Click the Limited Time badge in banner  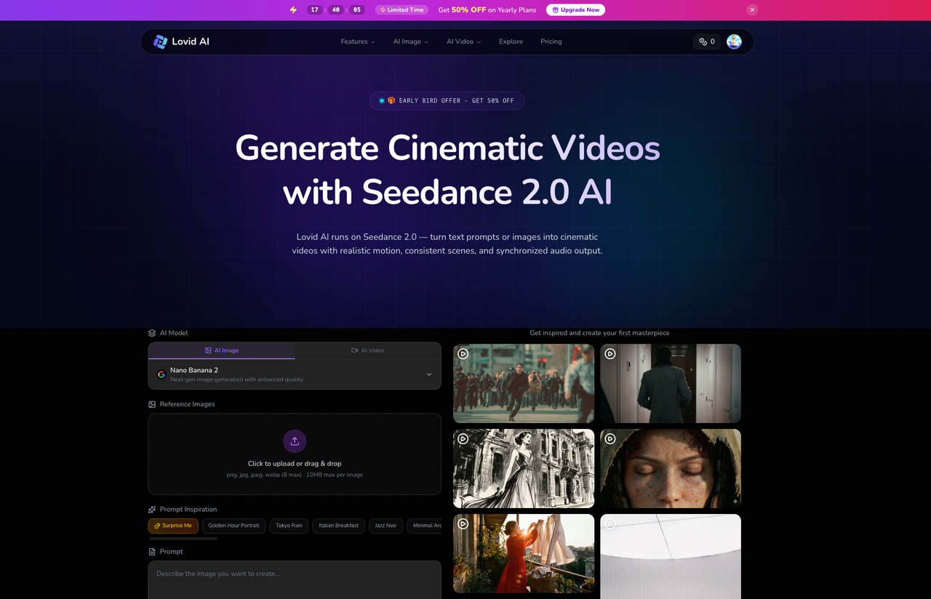click(401, 10)
